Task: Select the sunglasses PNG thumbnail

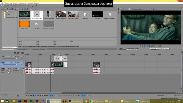Action: pyautogui.click(x=37, y=14)
